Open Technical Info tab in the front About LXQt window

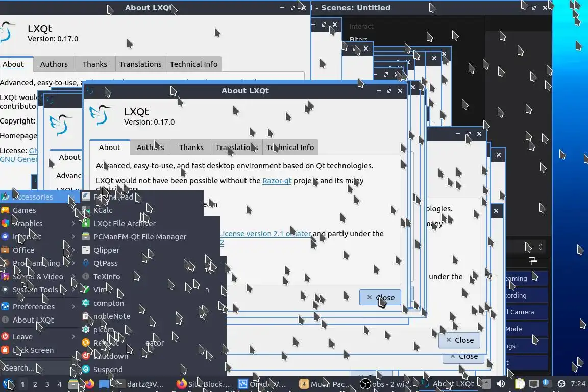pyautogui.click(x=290, y=148)
